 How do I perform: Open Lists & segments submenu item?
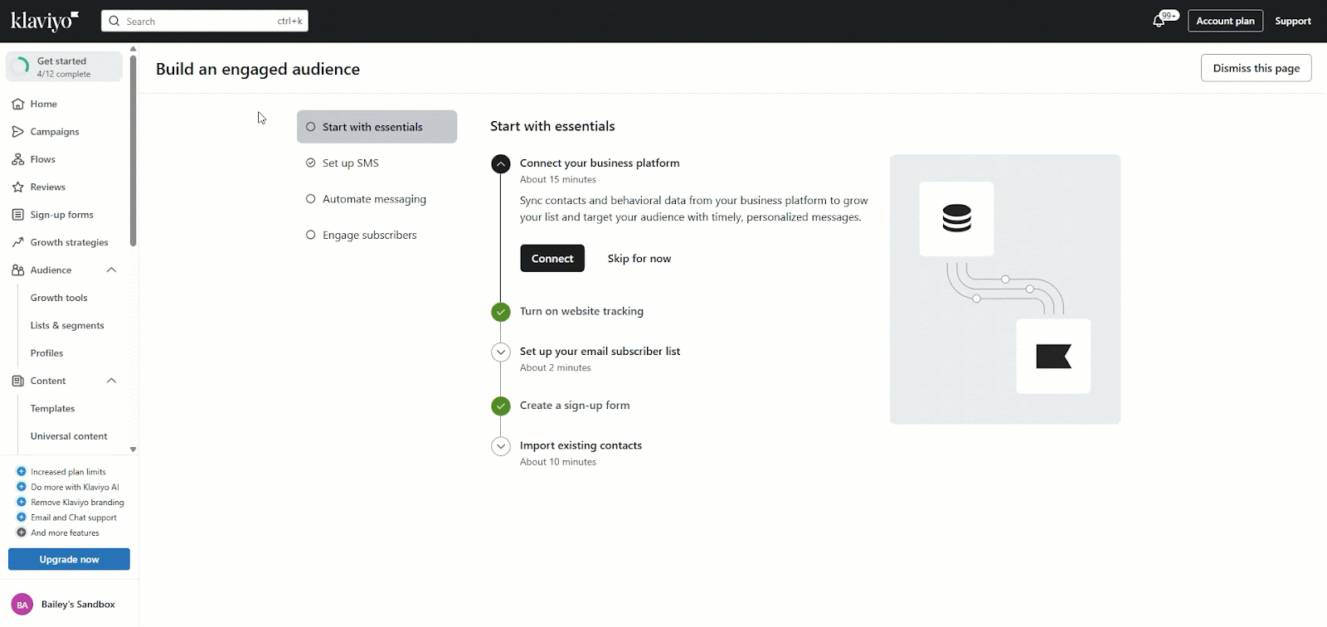click(67, 326)
